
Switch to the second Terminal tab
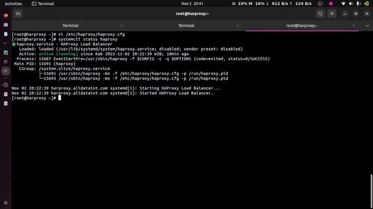pyautogui.click(x=186, y=26)
